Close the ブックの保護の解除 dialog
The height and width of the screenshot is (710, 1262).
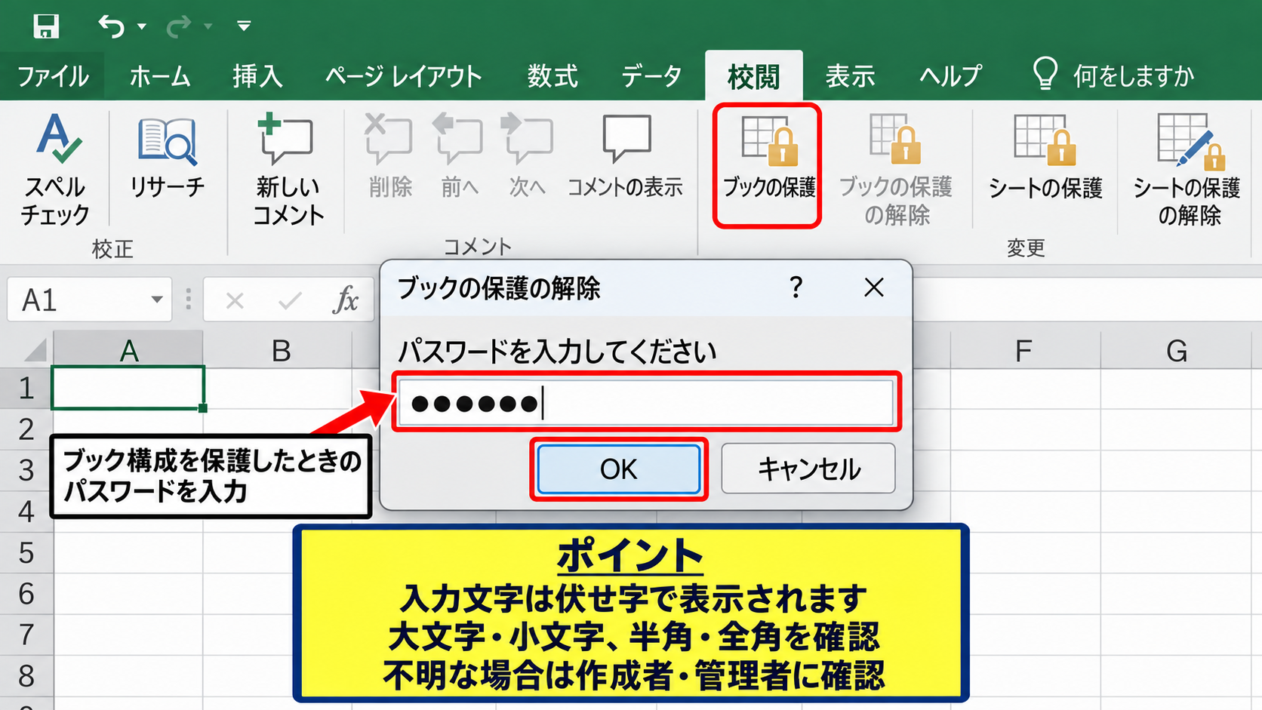pyautogui.click(x=874, y=287)
